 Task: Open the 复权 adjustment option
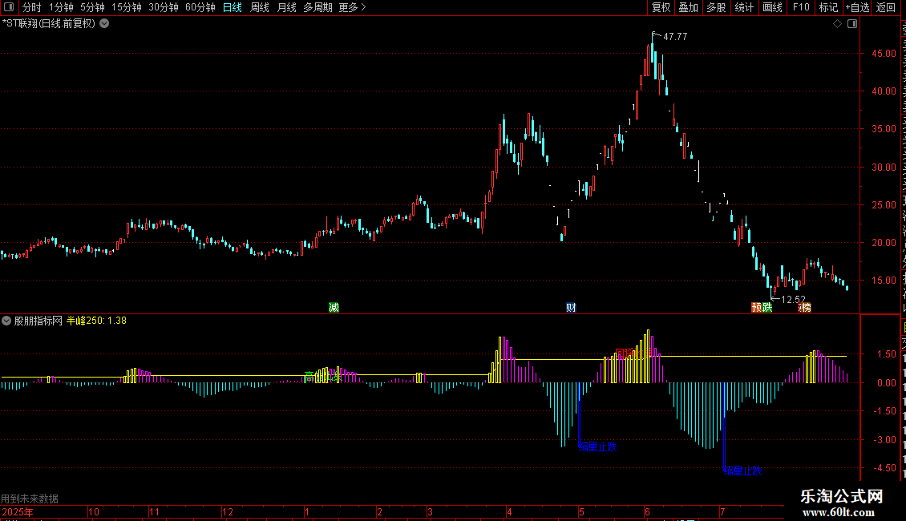(x=661, y=7)
